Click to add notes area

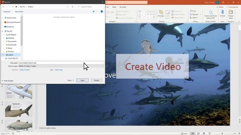coord(47,128)
